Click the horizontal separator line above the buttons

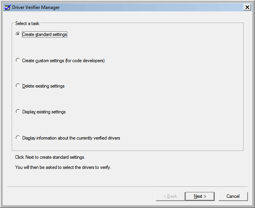pyautogui.click(x=127, y=187)
